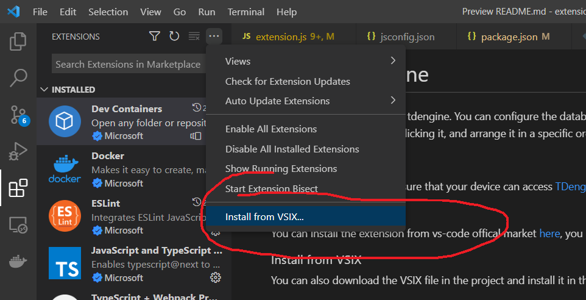586x300 pixels.
Task: Switch to the package.json tab
Action: [514, 37]
